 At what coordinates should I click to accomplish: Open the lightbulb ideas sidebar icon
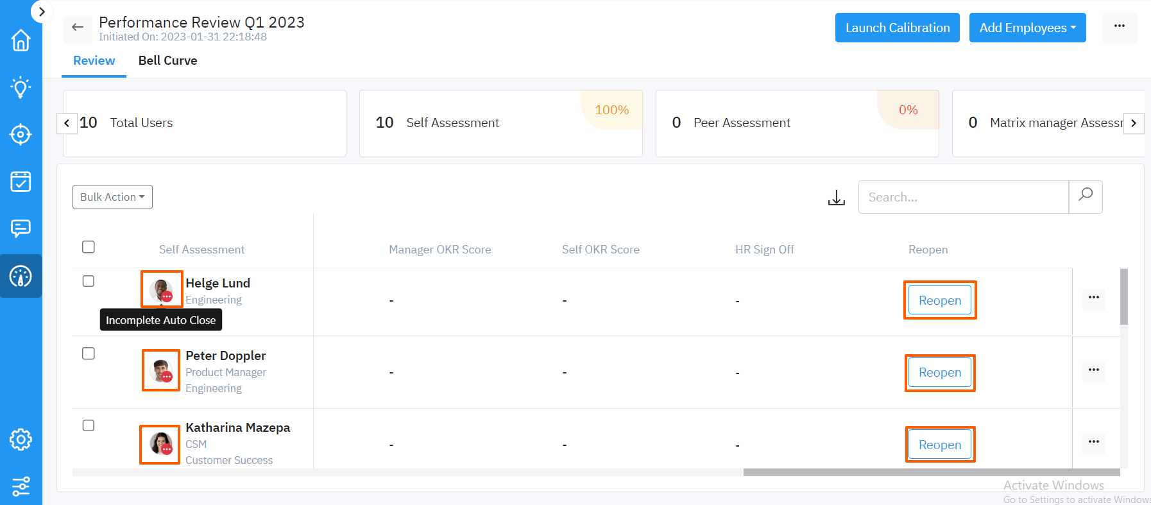pyautogui.click(x=21, y=87)
